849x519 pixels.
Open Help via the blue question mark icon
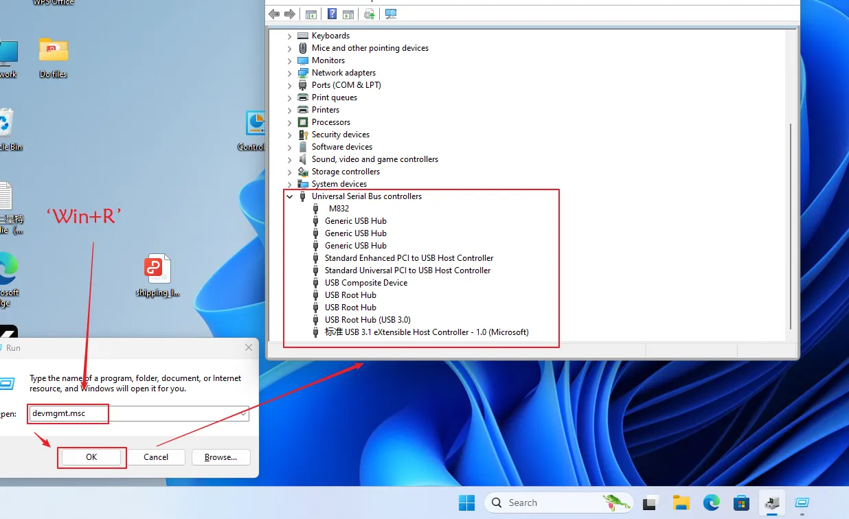[x=332, y=14]
